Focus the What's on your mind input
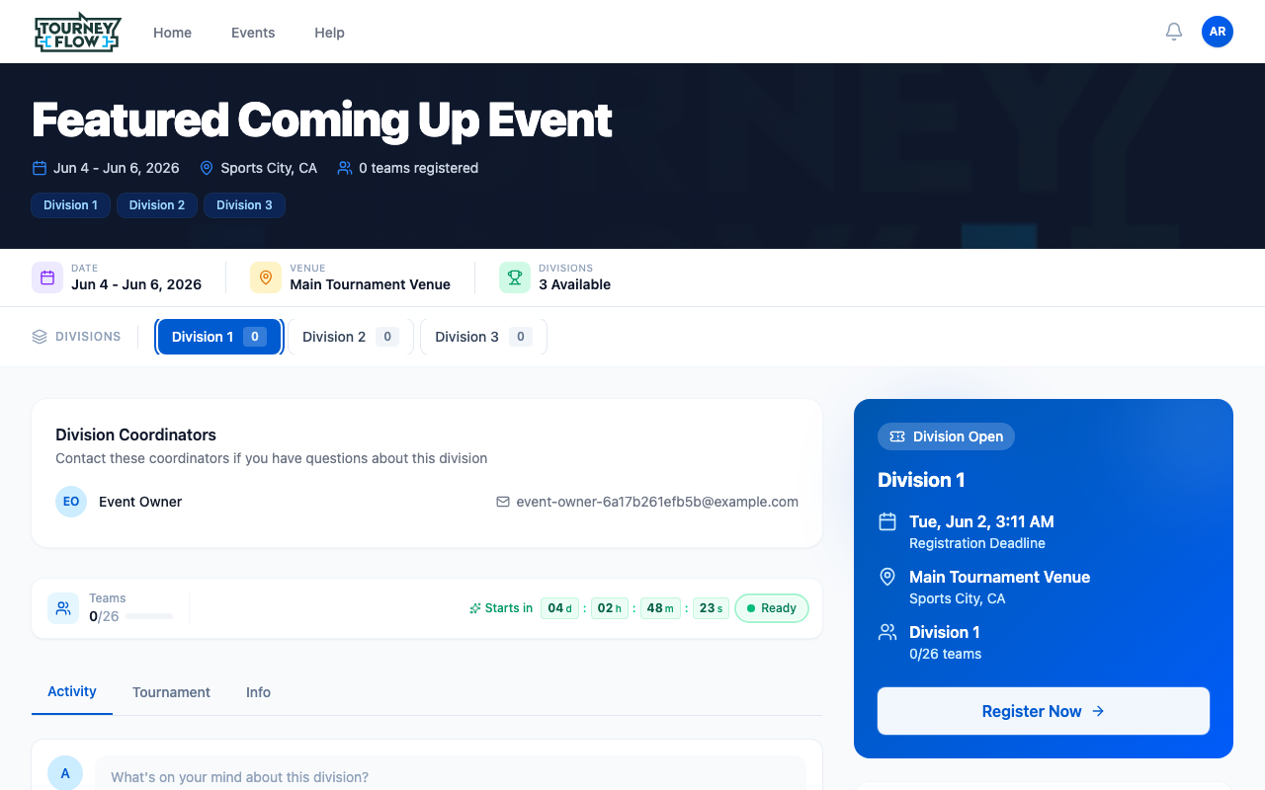1265x790 pixels. 451,775
